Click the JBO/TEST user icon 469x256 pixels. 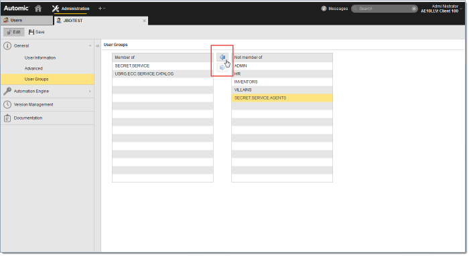click(59, 20)
